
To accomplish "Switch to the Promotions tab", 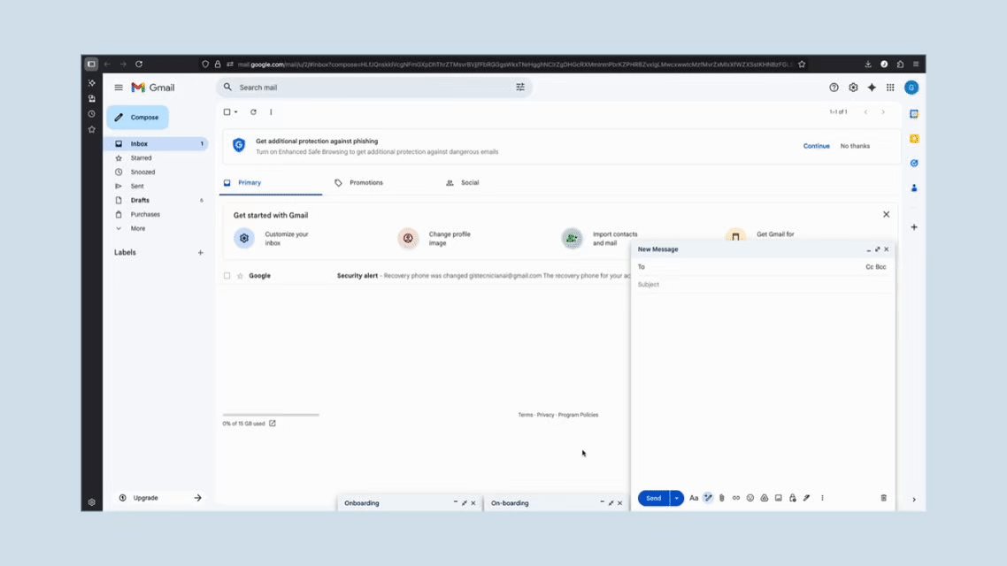I will coord(365,183).
